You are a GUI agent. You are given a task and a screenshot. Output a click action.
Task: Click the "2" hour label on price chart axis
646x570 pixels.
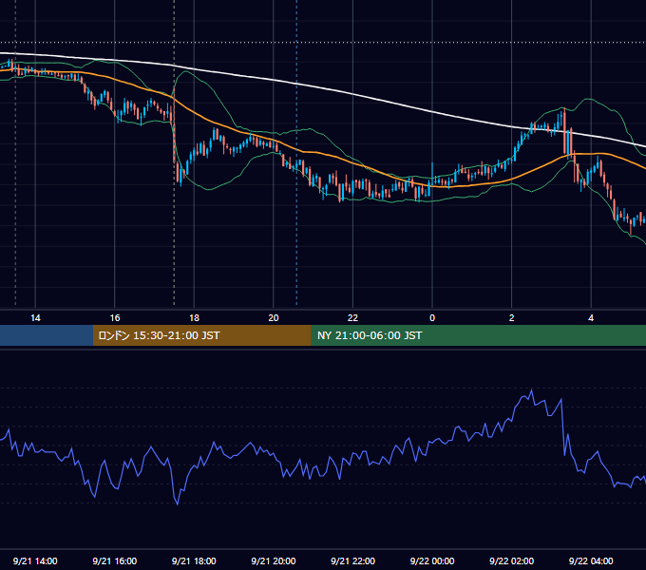(512, 318)
